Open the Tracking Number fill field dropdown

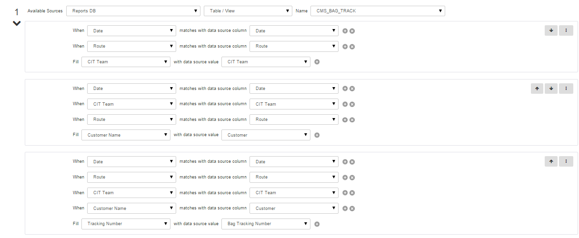coord(126,224)
